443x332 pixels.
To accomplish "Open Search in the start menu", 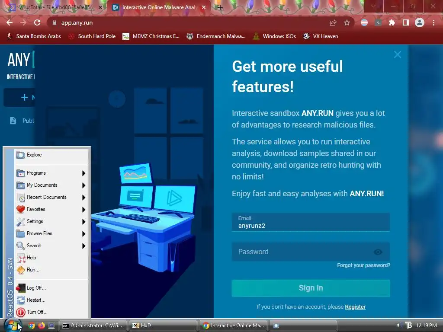I will click(x=51, y=246).
